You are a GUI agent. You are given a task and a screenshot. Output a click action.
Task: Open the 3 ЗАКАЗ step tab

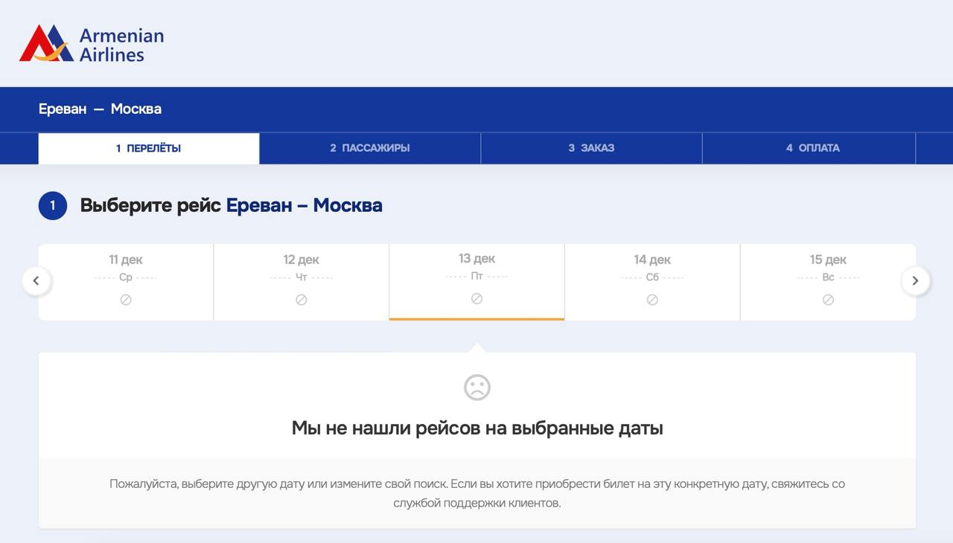[591, 148]
